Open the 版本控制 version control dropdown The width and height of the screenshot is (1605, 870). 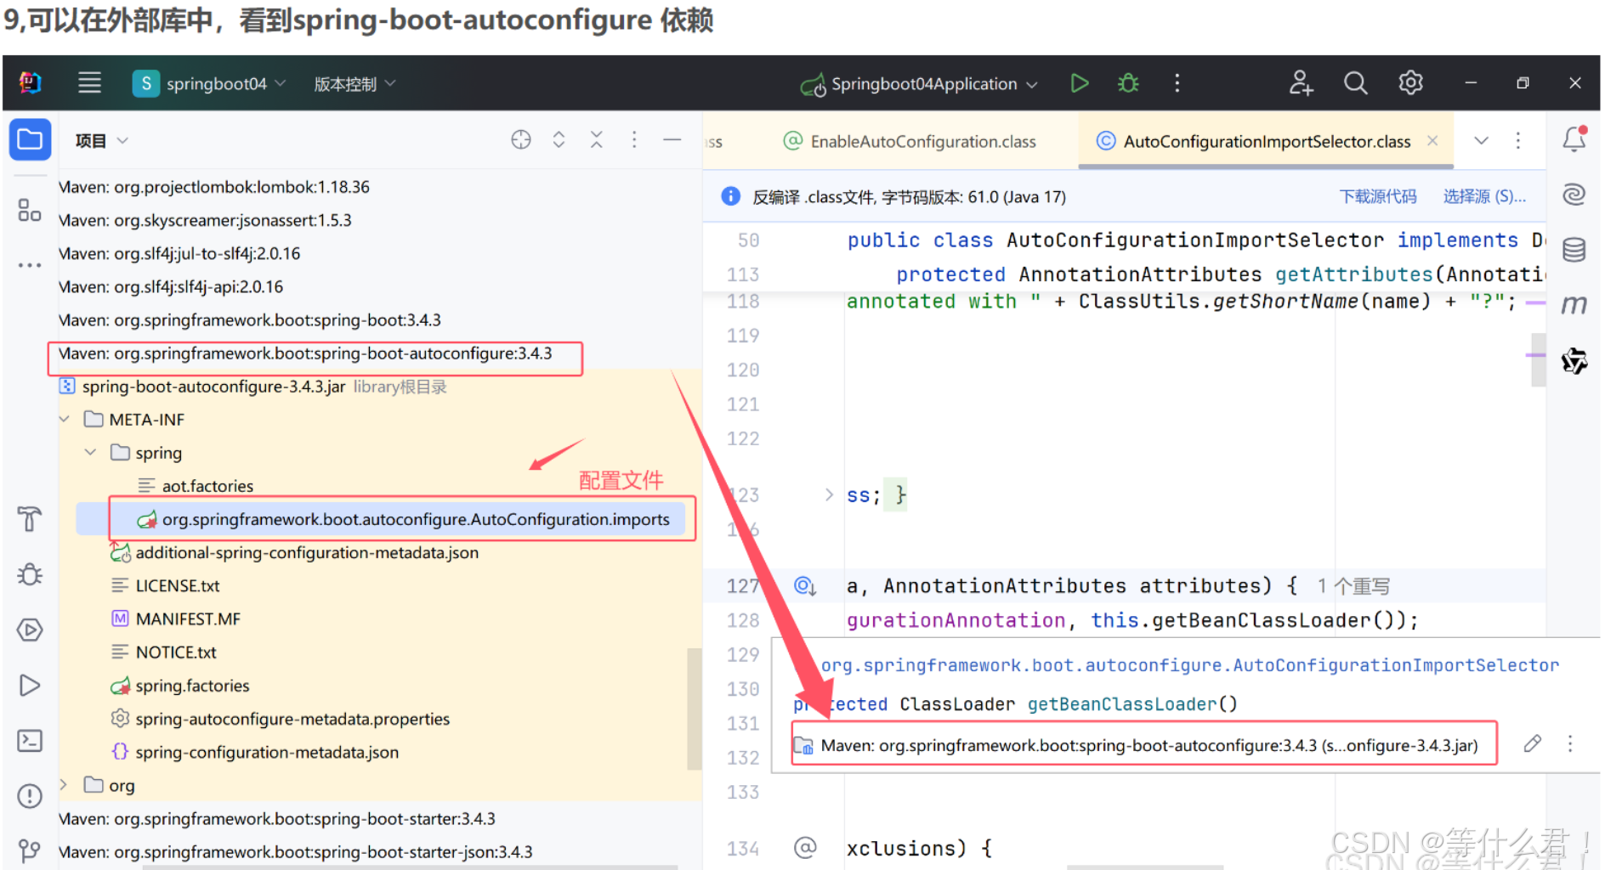(354, 84)
